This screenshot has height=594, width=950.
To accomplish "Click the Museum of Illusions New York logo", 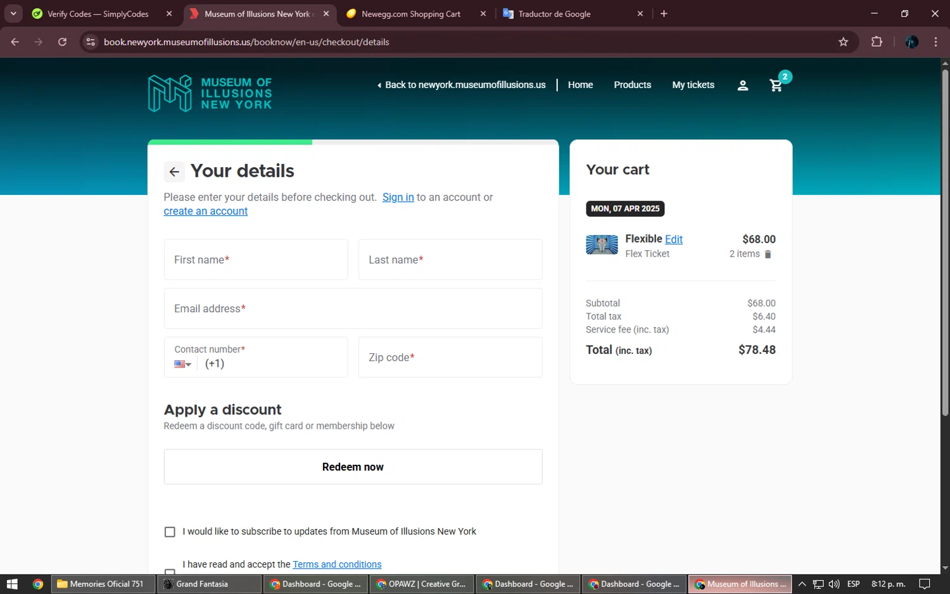I will [x=210, y=93].
